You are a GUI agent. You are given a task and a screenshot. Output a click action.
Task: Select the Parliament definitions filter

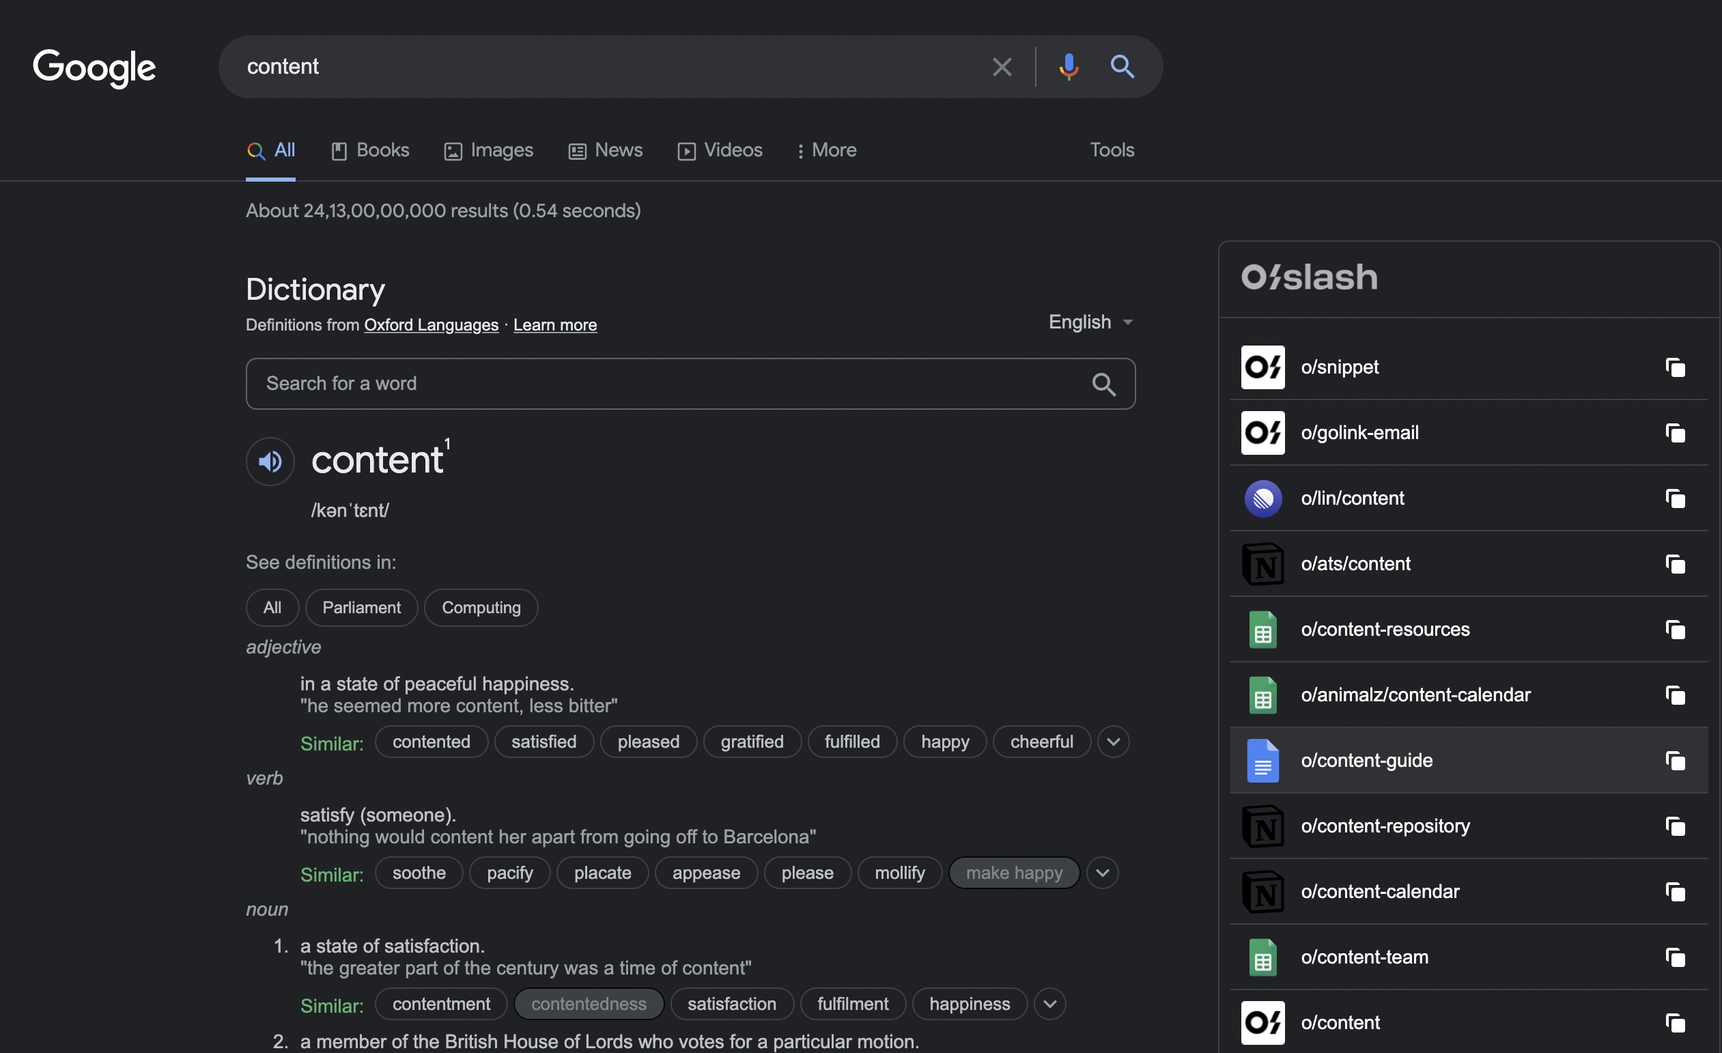(361, 608)
